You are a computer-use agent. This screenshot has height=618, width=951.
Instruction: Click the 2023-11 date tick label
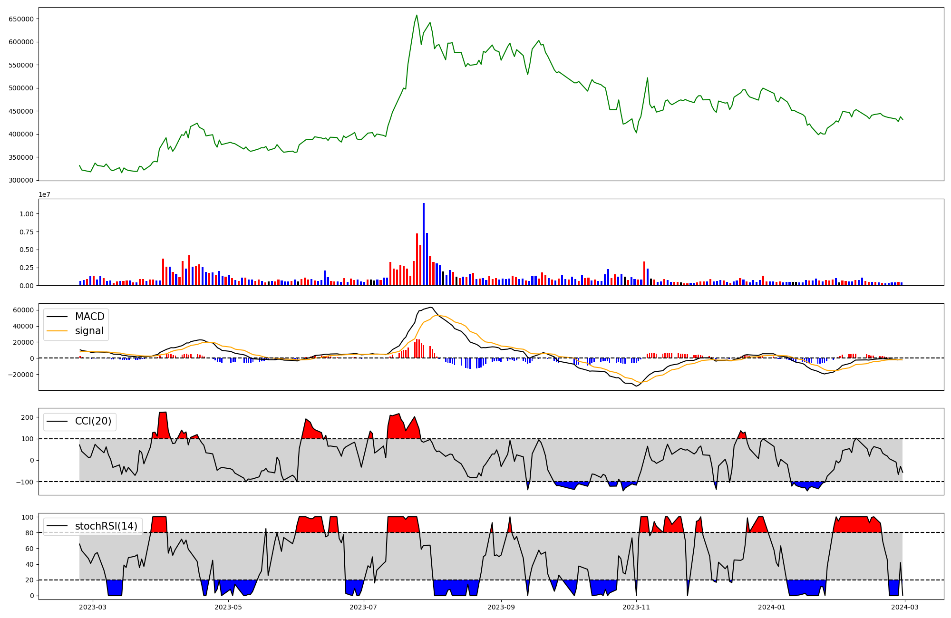pos(636,607)
